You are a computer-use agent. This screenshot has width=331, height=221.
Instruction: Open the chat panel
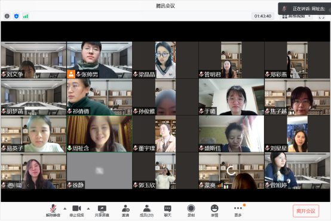tap(168, 211)
